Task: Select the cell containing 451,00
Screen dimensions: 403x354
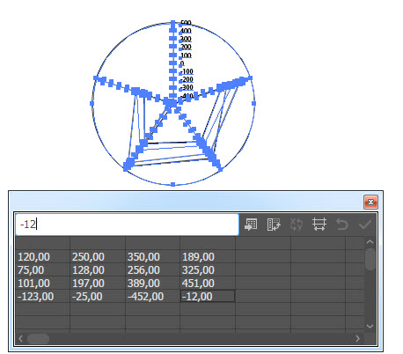Action: click(208, 284)
